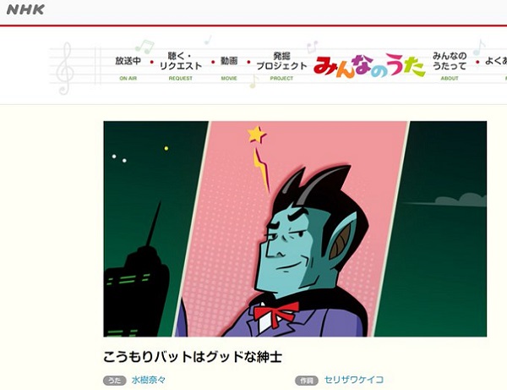Click the green ON AIR subtitle text
Viewport: 507px width, 390px height.
(x=128, y=79)
